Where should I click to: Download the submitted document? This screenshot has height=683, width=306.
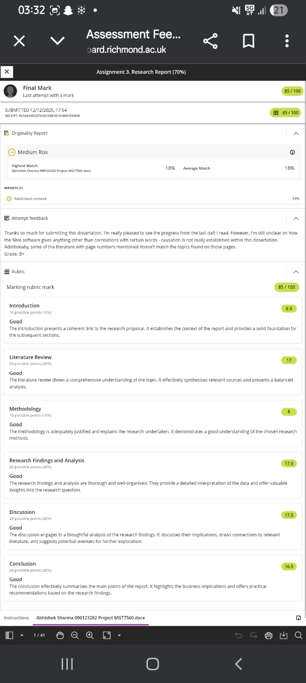(283, 635)
